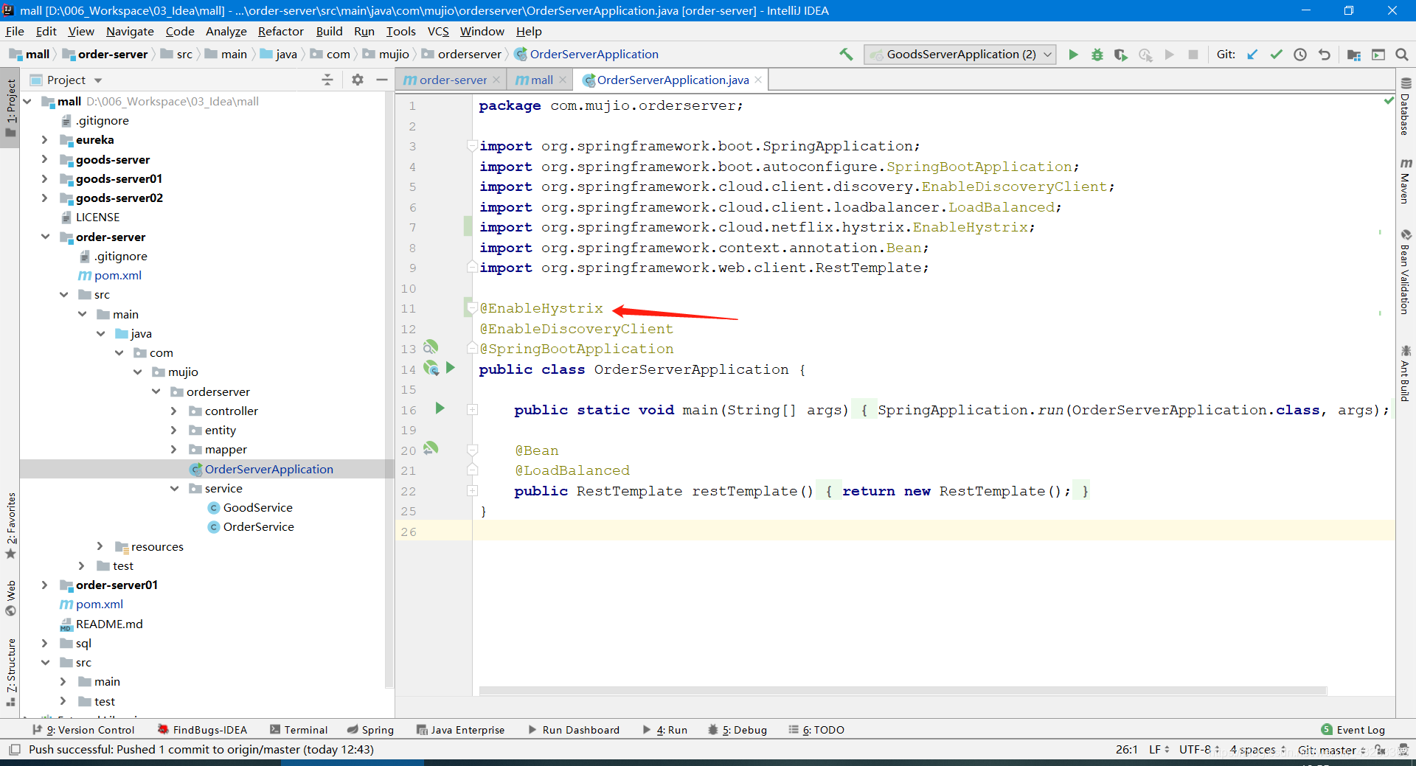1416x766 pixels.
Task: Expand the goods-server01 module
Action: coord(44,178)
